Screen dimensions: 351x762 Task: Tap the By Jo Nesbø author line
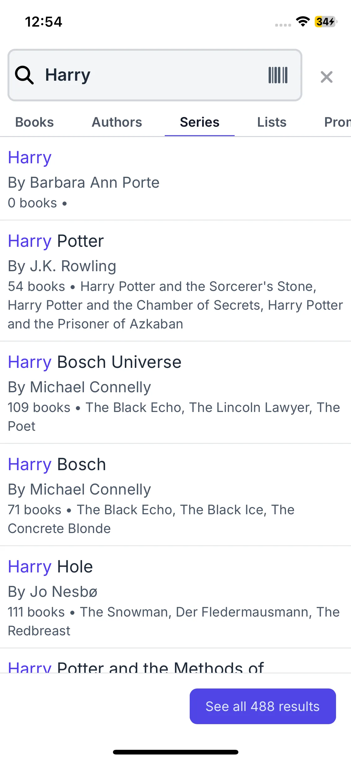point(53,592)
